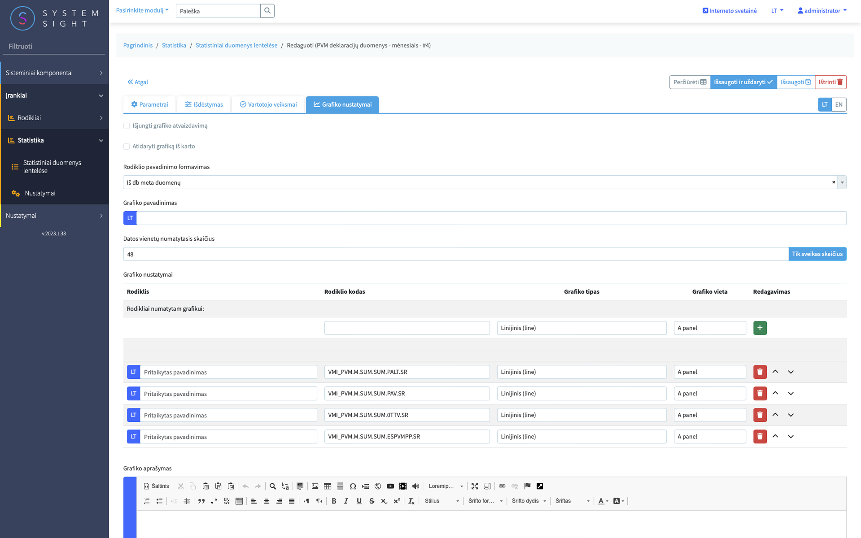Open the Parametrai tab
Image resolution: width=861 pixels, height=538 pixels.
pos(149,104)
